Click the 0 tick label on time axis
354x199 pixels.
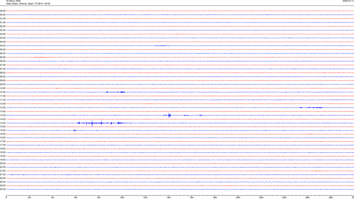tap(6, 198)
